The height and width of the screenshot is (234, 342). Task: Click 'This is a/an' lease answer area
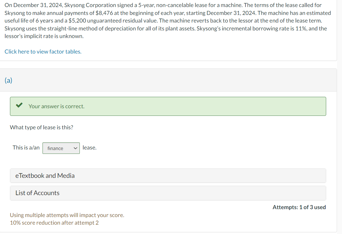[x=26, y=148]
